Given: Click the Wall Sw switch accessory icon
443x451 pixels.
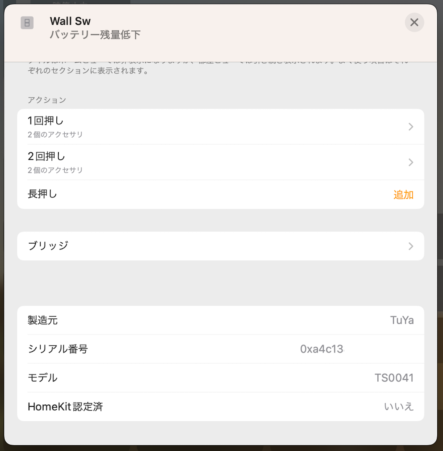Looking at the screenshot, I should (27, 23).
